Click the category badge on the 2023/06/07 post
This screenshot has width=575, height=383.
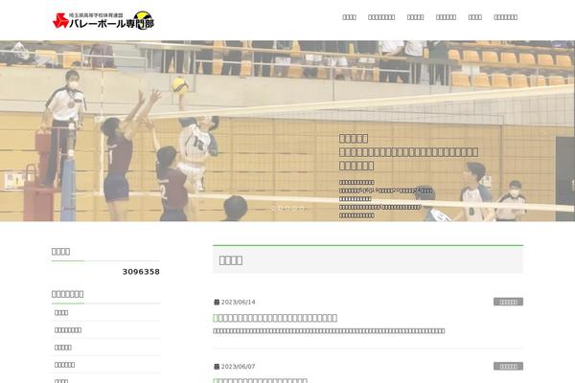coord(508,366)
